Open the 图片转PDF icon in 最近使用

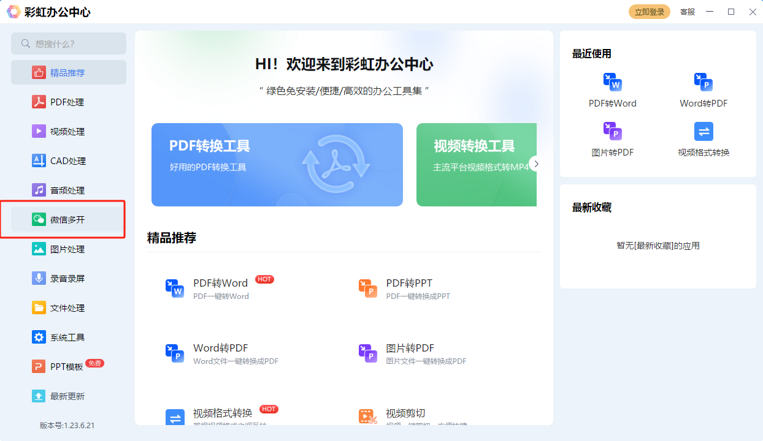tap(612, 131)
